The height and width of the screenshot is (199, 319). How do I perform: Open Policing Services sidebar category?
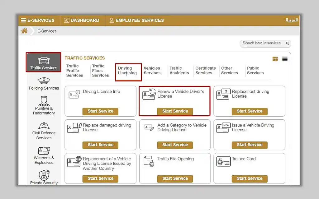[x=44, y=84]
